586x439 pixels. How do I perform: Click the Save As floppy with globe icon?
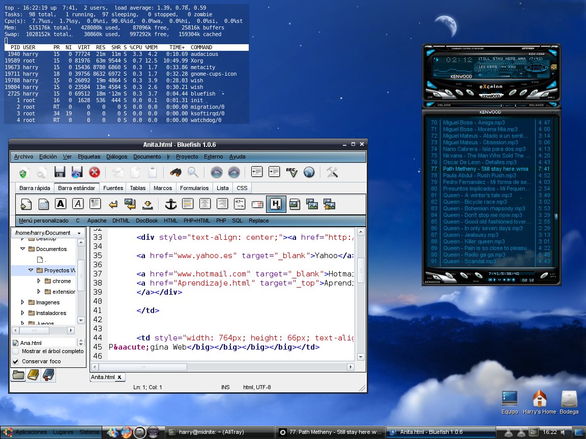[x=77, y=172]
